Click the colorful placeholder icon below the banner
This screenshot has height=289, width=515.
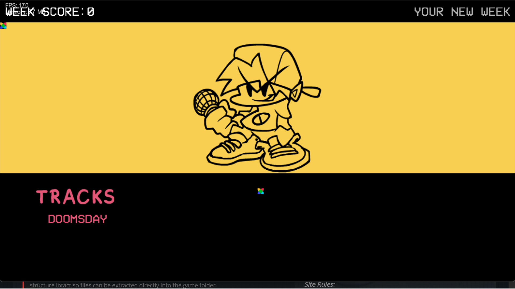[x=261, y=191]
